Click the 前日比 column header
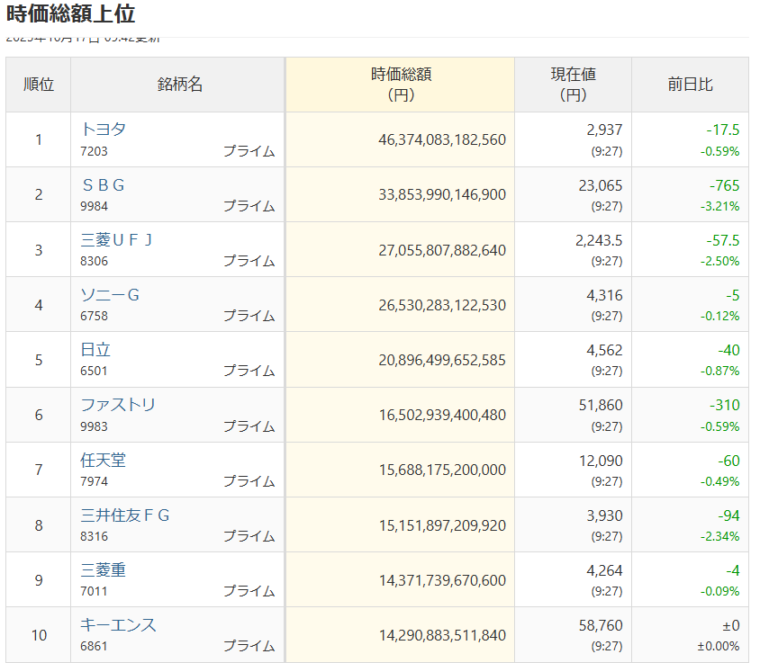The width and height of the screenshot is (760, 663). point(690,85)
